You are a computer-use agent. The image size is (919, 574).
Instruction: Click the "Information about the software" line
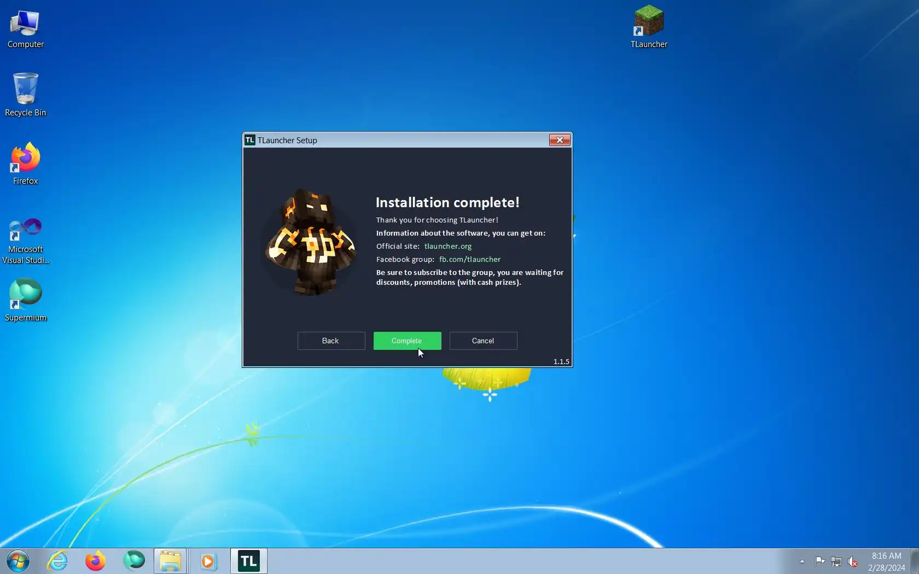coord(461,233)
